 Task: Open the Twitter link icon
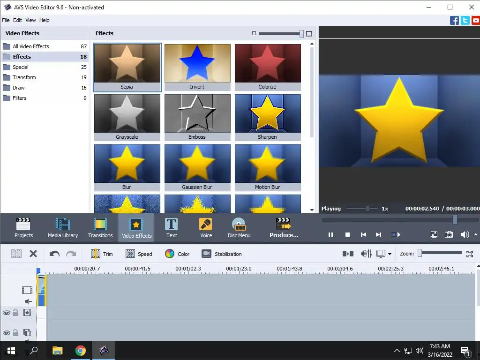(465, 20)
